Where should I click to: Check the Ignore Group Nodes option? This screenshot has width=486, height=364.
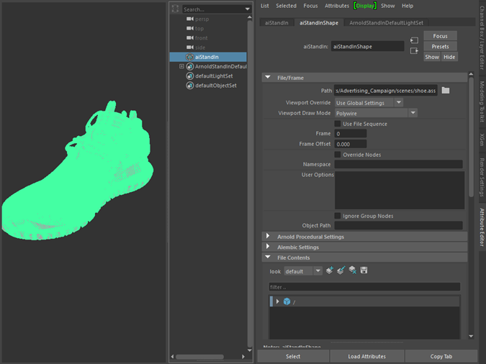(x=338, y=216)
